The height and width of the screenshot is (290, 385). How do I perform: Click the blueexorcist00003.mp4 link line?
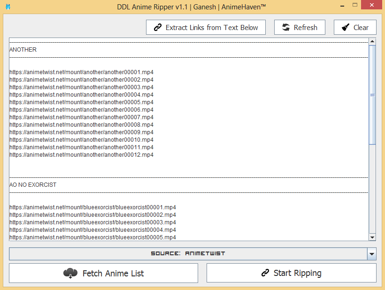(x=93, y=222)
